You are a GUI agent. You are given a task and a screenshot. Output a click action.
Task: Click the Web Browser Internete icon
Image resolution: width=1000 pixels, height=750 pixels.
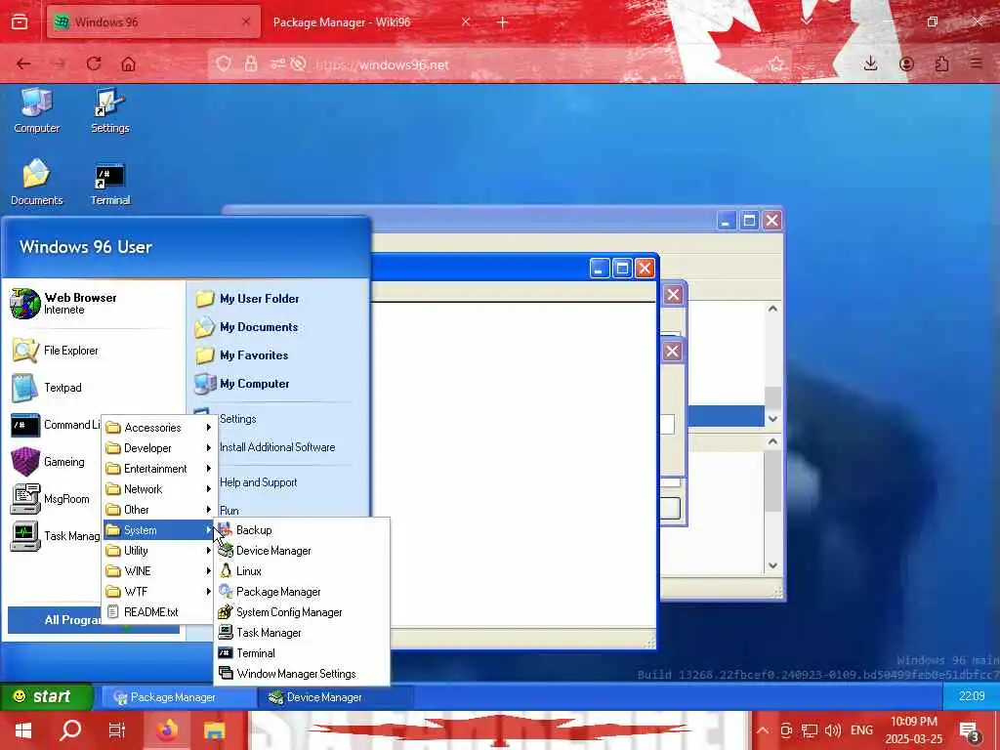click(25, 304)
